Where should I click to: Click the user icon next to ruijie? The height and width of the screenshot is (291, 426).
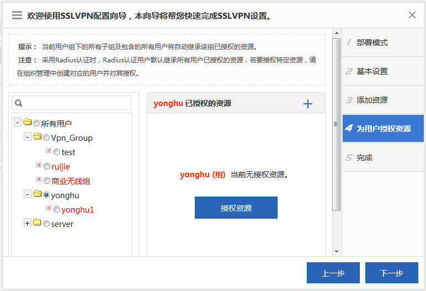coord(39,166)
